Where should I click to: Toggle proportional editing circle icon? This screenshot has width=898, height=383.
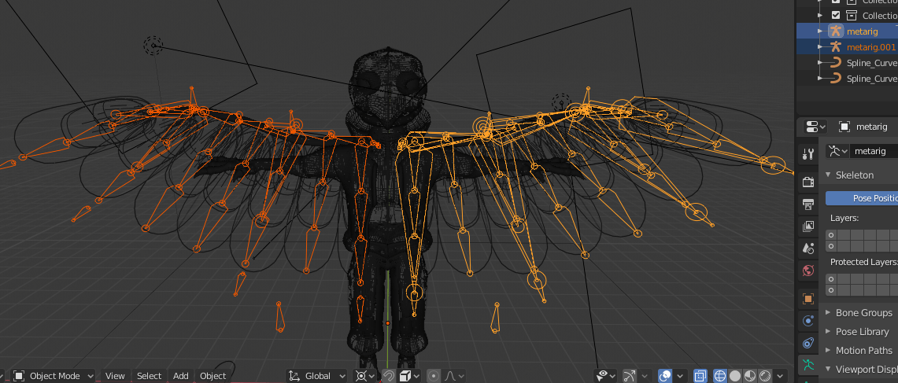coord(434,376)
